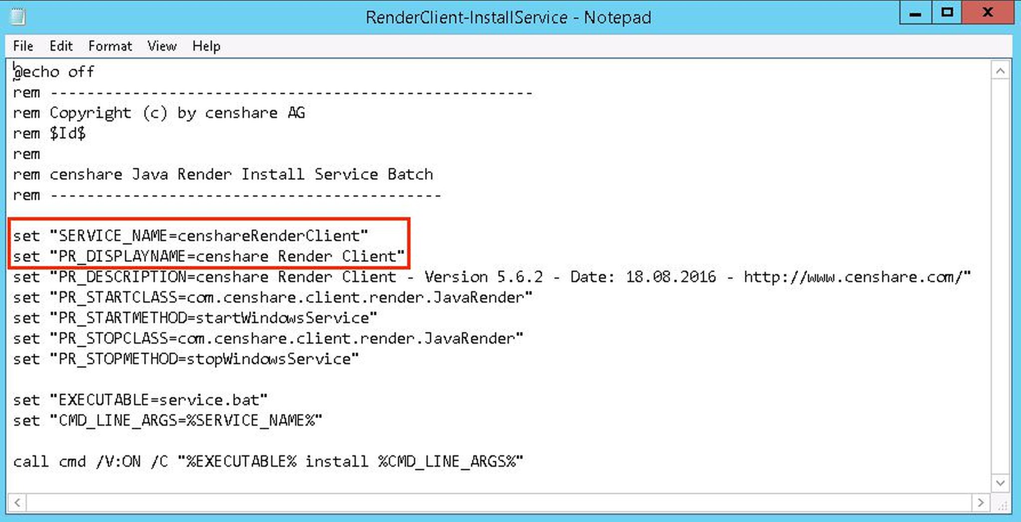This screenshot has width=1021, height=522.
Task: Place cursor on the '@echo off' line
Action: point(55,72)
